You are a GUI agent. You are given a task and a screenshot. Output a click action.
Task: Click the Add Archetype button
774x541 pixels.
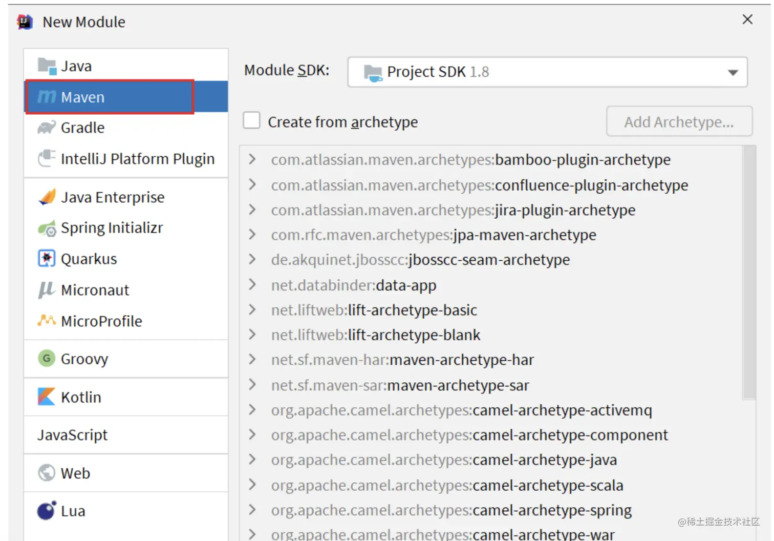coord(679,122)
